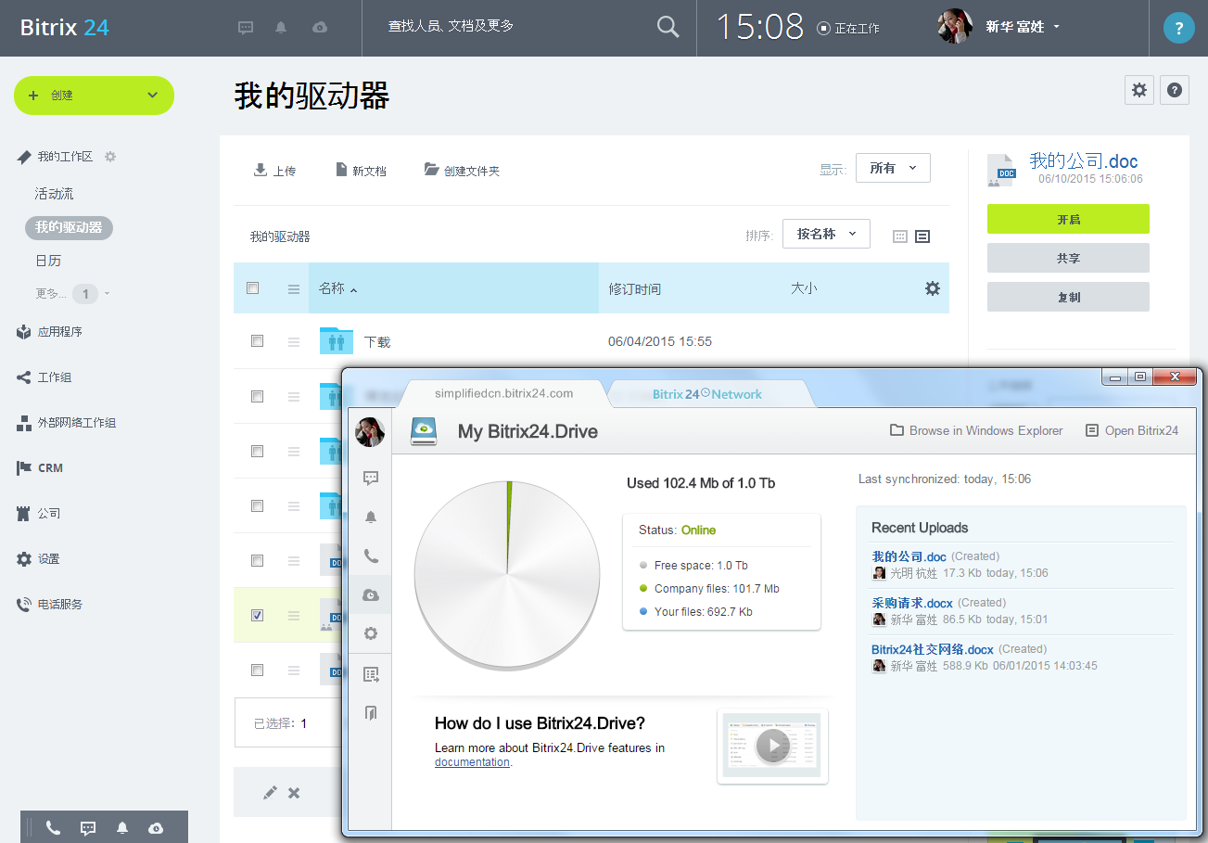Expand the 创建 button dropdown

[153, 95]
